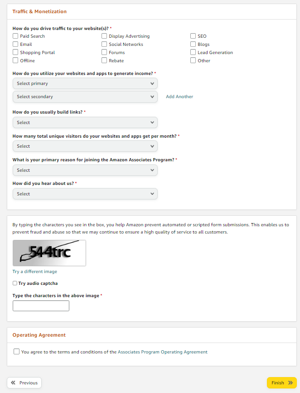Check the Social Networks option
This screenshot has height=393, width=300.
pyautogui.click(x=104, y=44)
